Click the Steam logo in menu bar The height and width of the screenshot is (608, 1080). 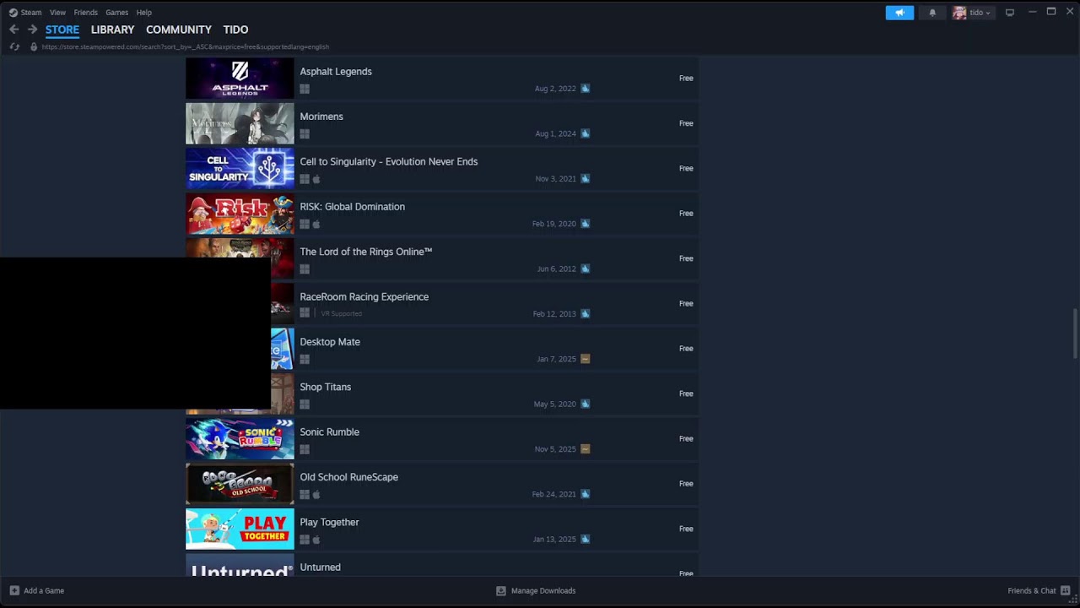point(13,13)
